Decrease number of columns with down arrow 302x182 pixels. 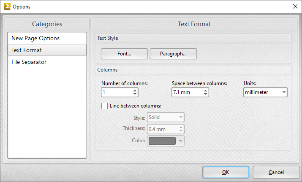click(135, 94)
